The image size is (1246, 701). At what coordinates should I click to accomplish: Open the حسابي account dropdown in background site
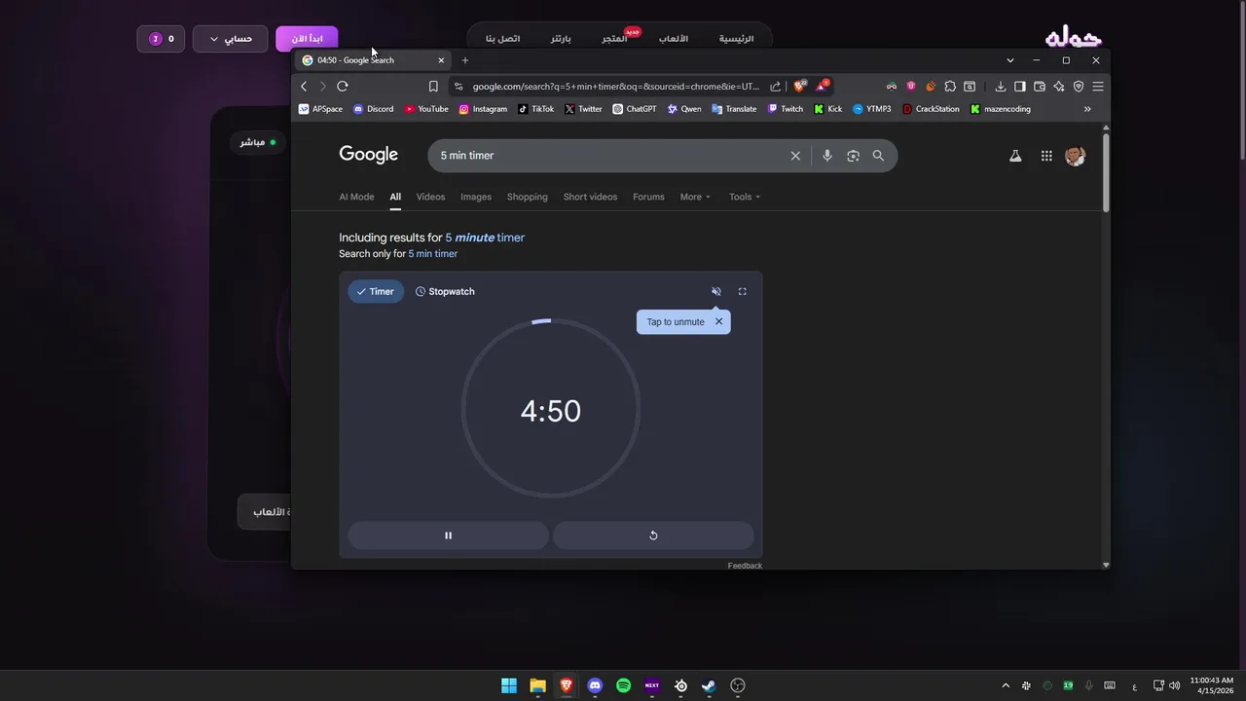pyautogui.click(x=231, y=39)
